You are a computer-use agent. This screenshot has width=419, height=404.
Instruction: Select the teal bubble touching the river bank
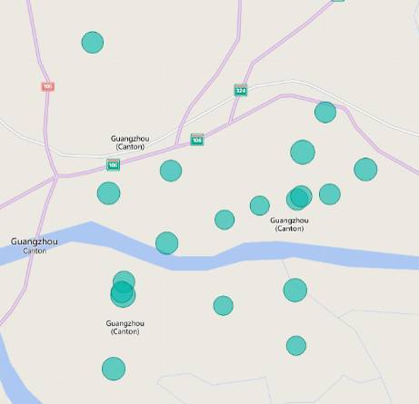(x=166, y=243)
